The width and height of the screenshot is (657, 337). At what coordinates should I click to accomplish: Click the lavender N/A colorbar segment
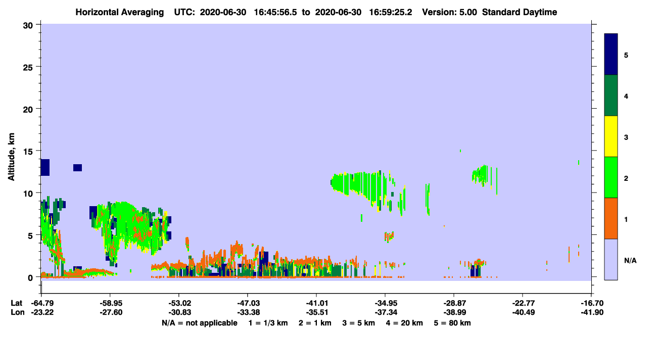point(611,259)
